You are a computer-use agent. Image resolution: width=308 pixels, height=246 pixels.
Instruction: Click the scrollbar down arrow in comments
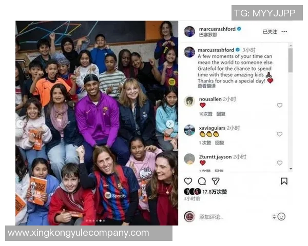pos(291,169)
